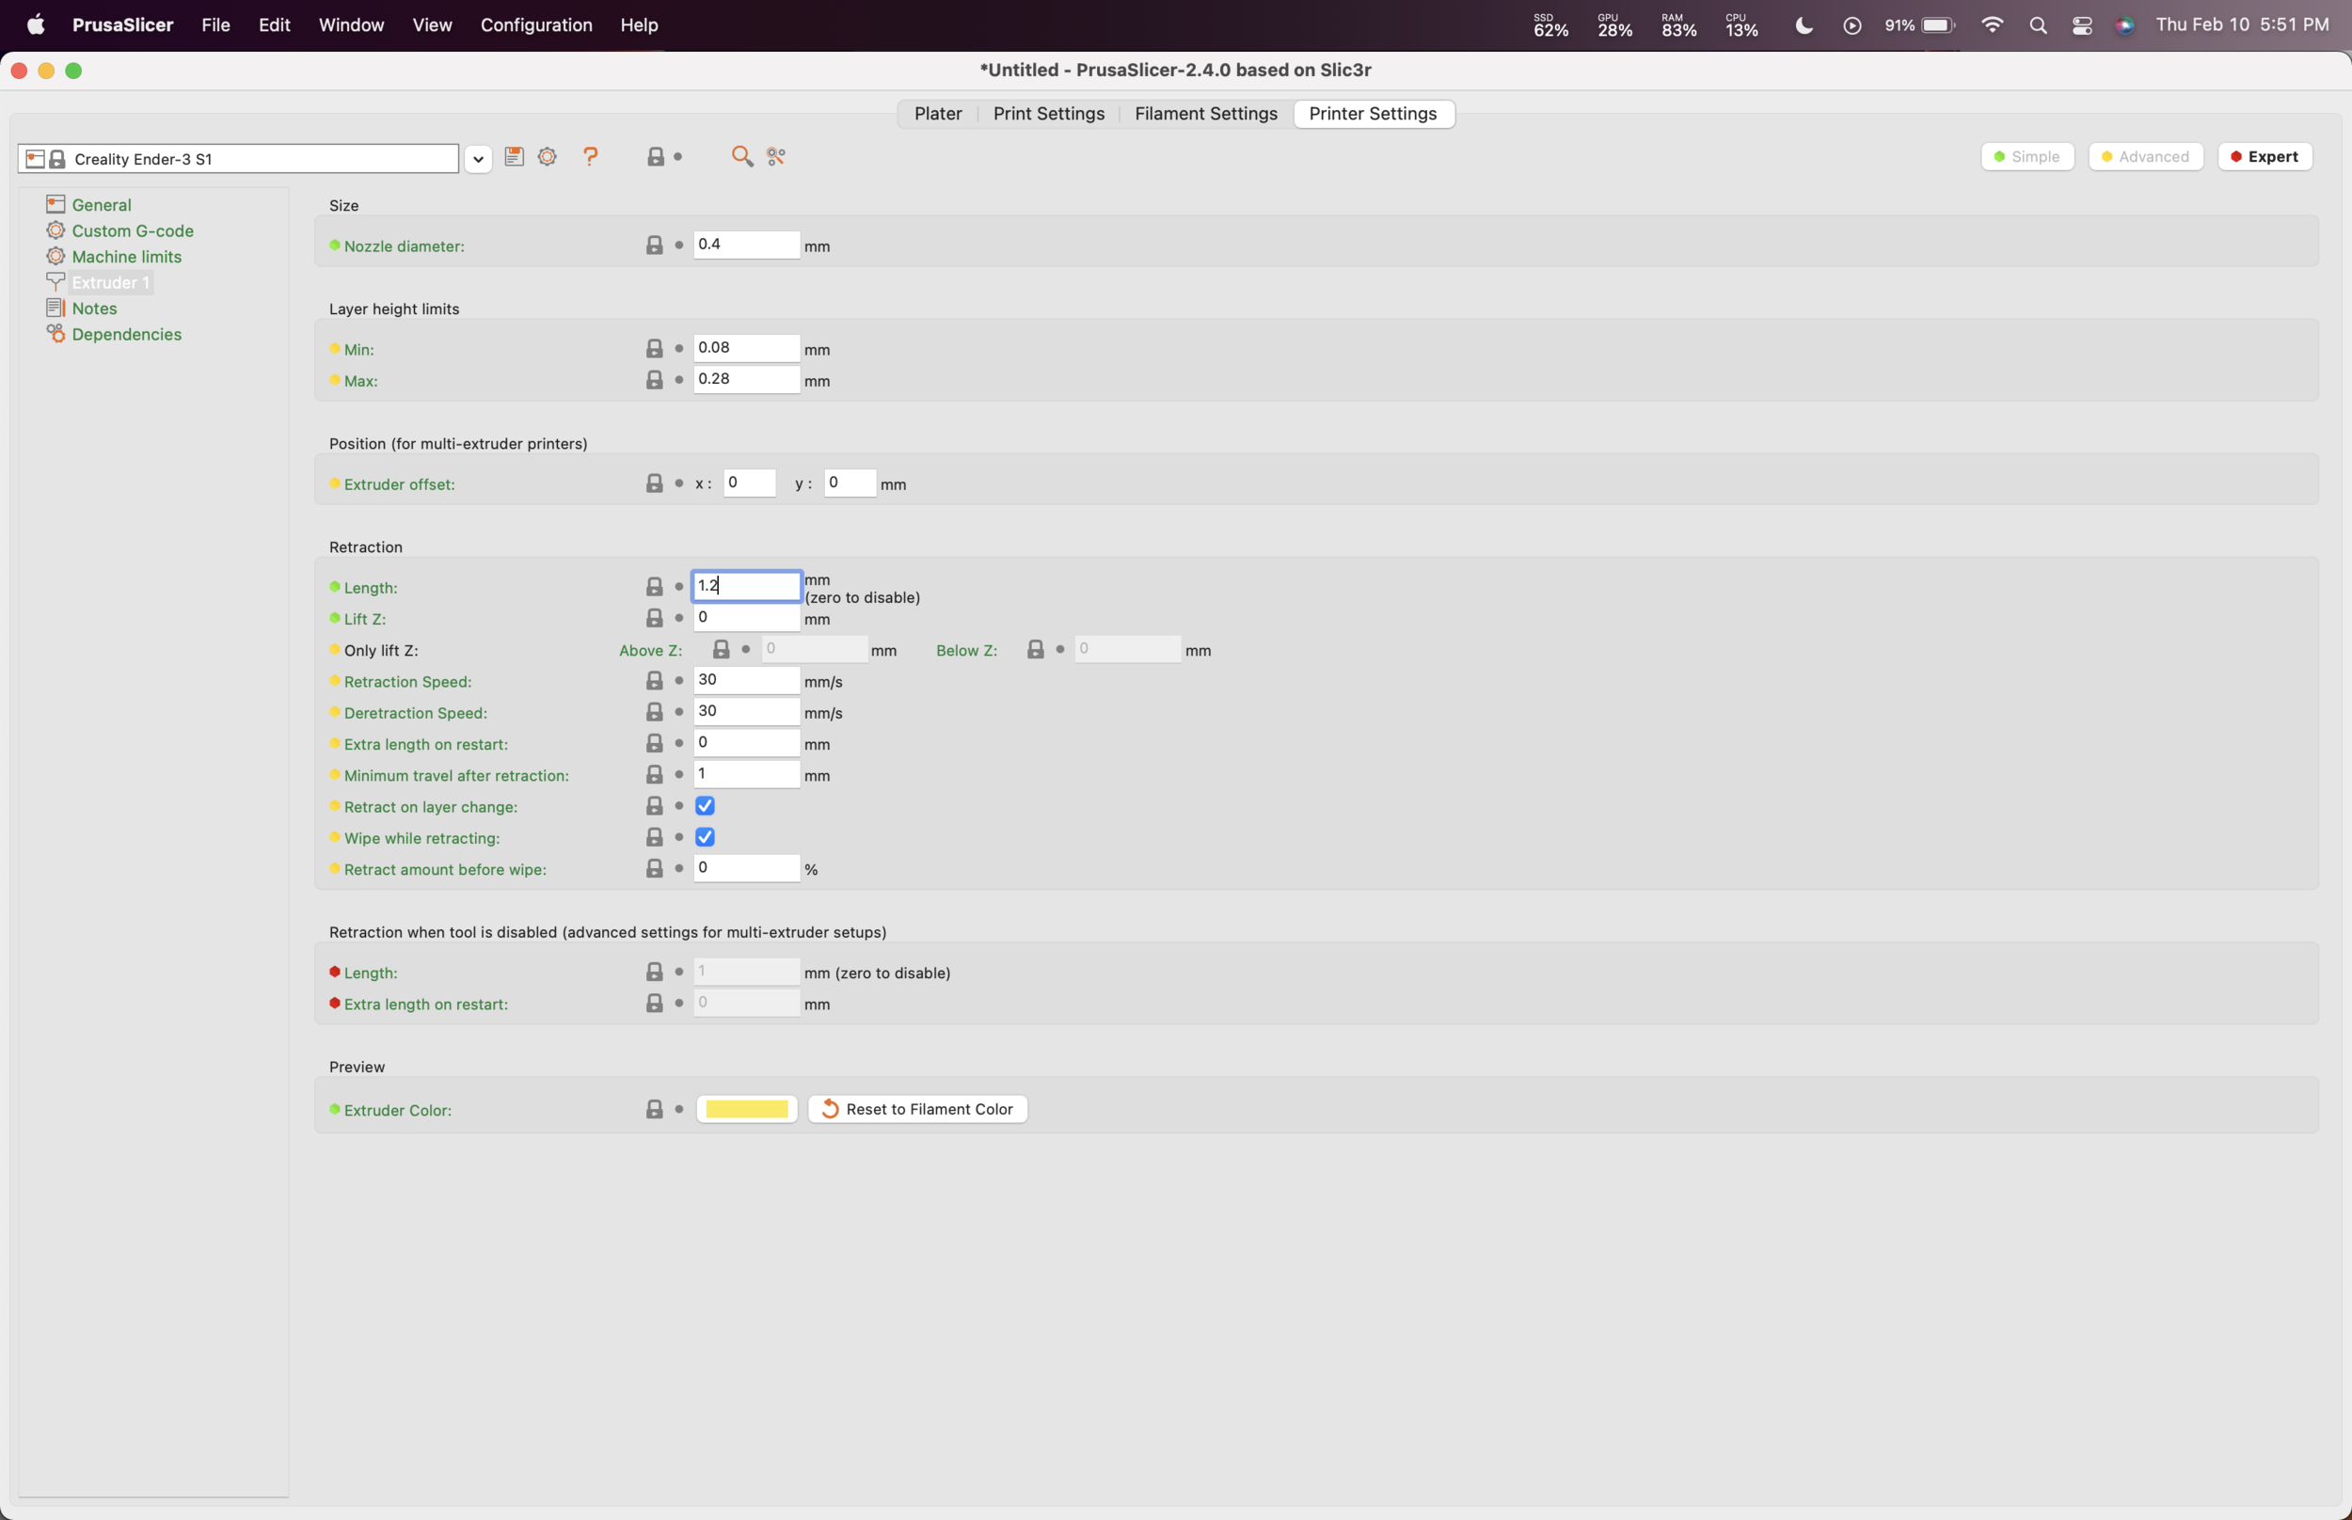Open the Help menu

pyautogui.click(x=639, y=25)
